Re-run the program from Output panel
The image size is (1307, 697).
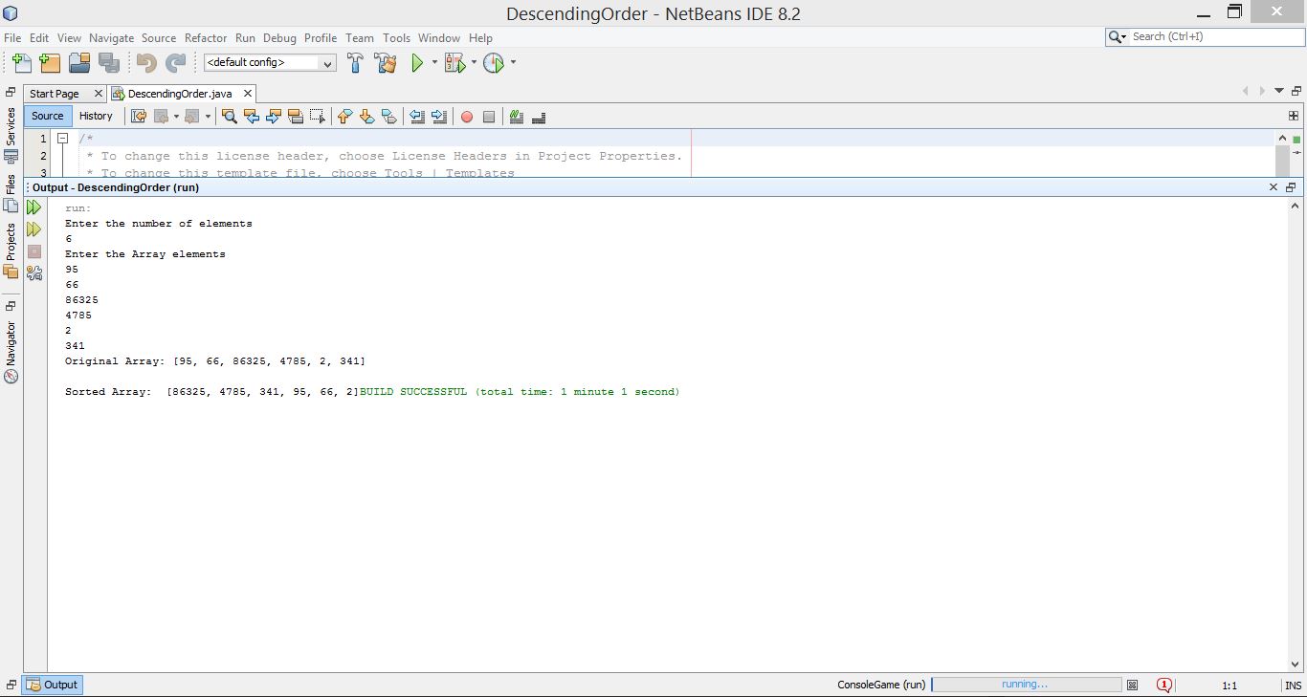34,207
